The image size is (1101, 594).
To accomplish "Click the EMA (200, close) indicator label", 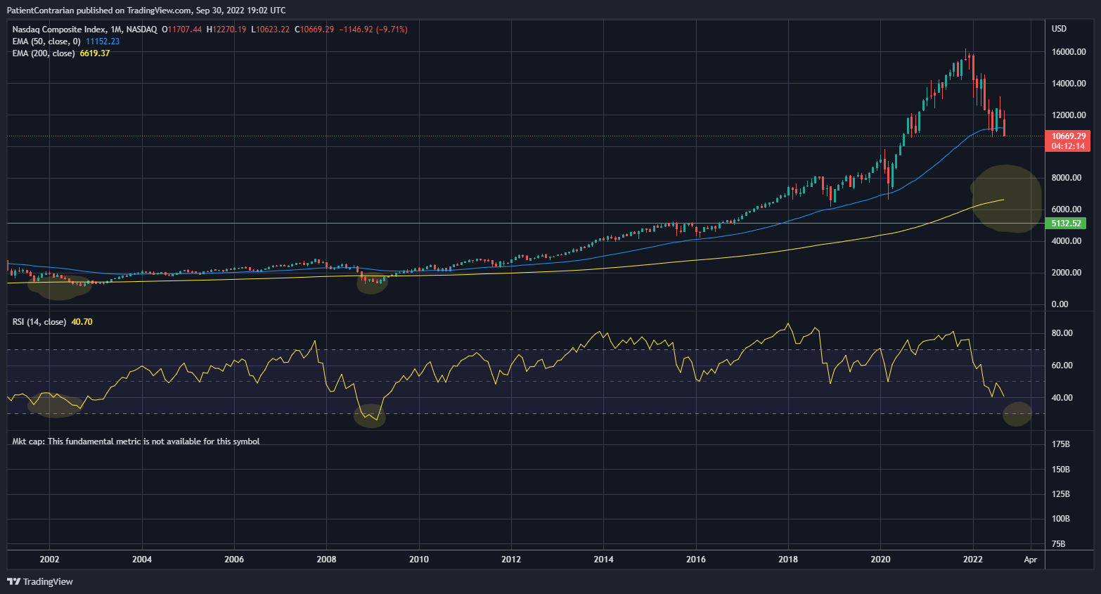I will coord(44,53).
